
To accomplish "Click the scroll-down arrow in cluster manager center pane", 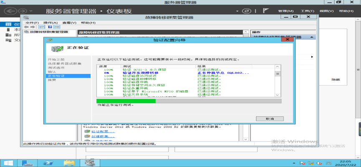I will click(x=246, y=140).
